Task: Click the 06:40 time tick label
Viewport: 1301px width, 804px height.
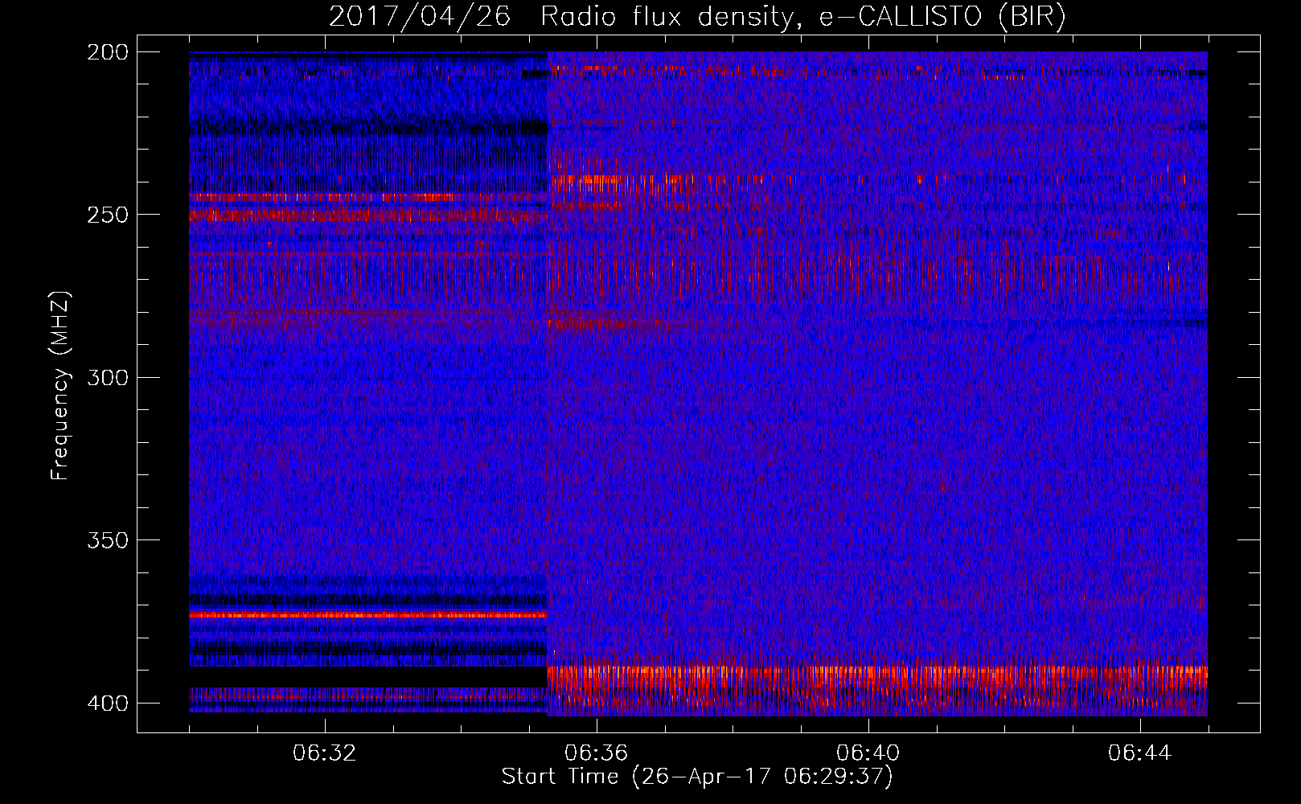Action: (x=868, y=753)
